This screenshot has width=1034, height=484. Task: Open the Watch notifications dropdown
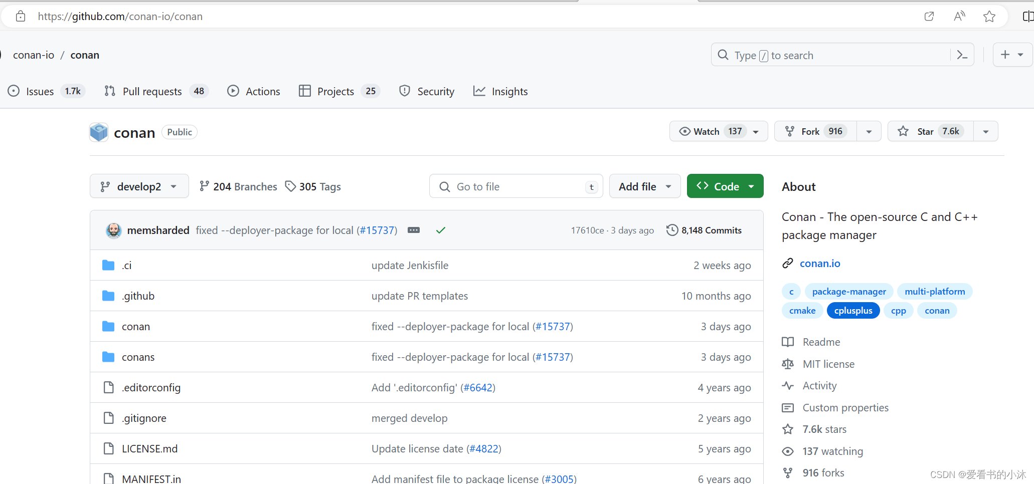(x=719, y=131)
